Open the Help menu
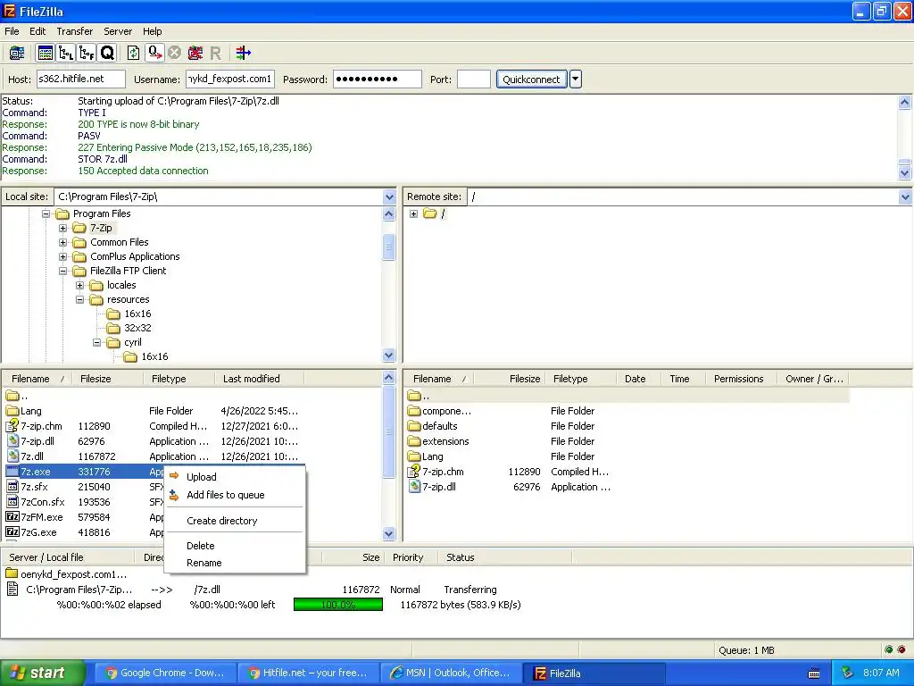The width and height of the screenshot is (914, 686). coord(152,31)
